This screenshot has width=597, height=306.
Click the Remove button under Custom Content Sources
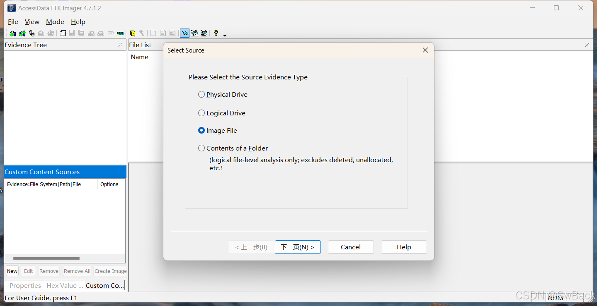(x=49, y=271)
